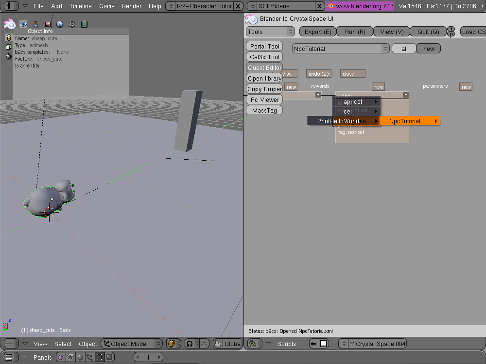Click the green cube icon in viewport

(84, 24)
